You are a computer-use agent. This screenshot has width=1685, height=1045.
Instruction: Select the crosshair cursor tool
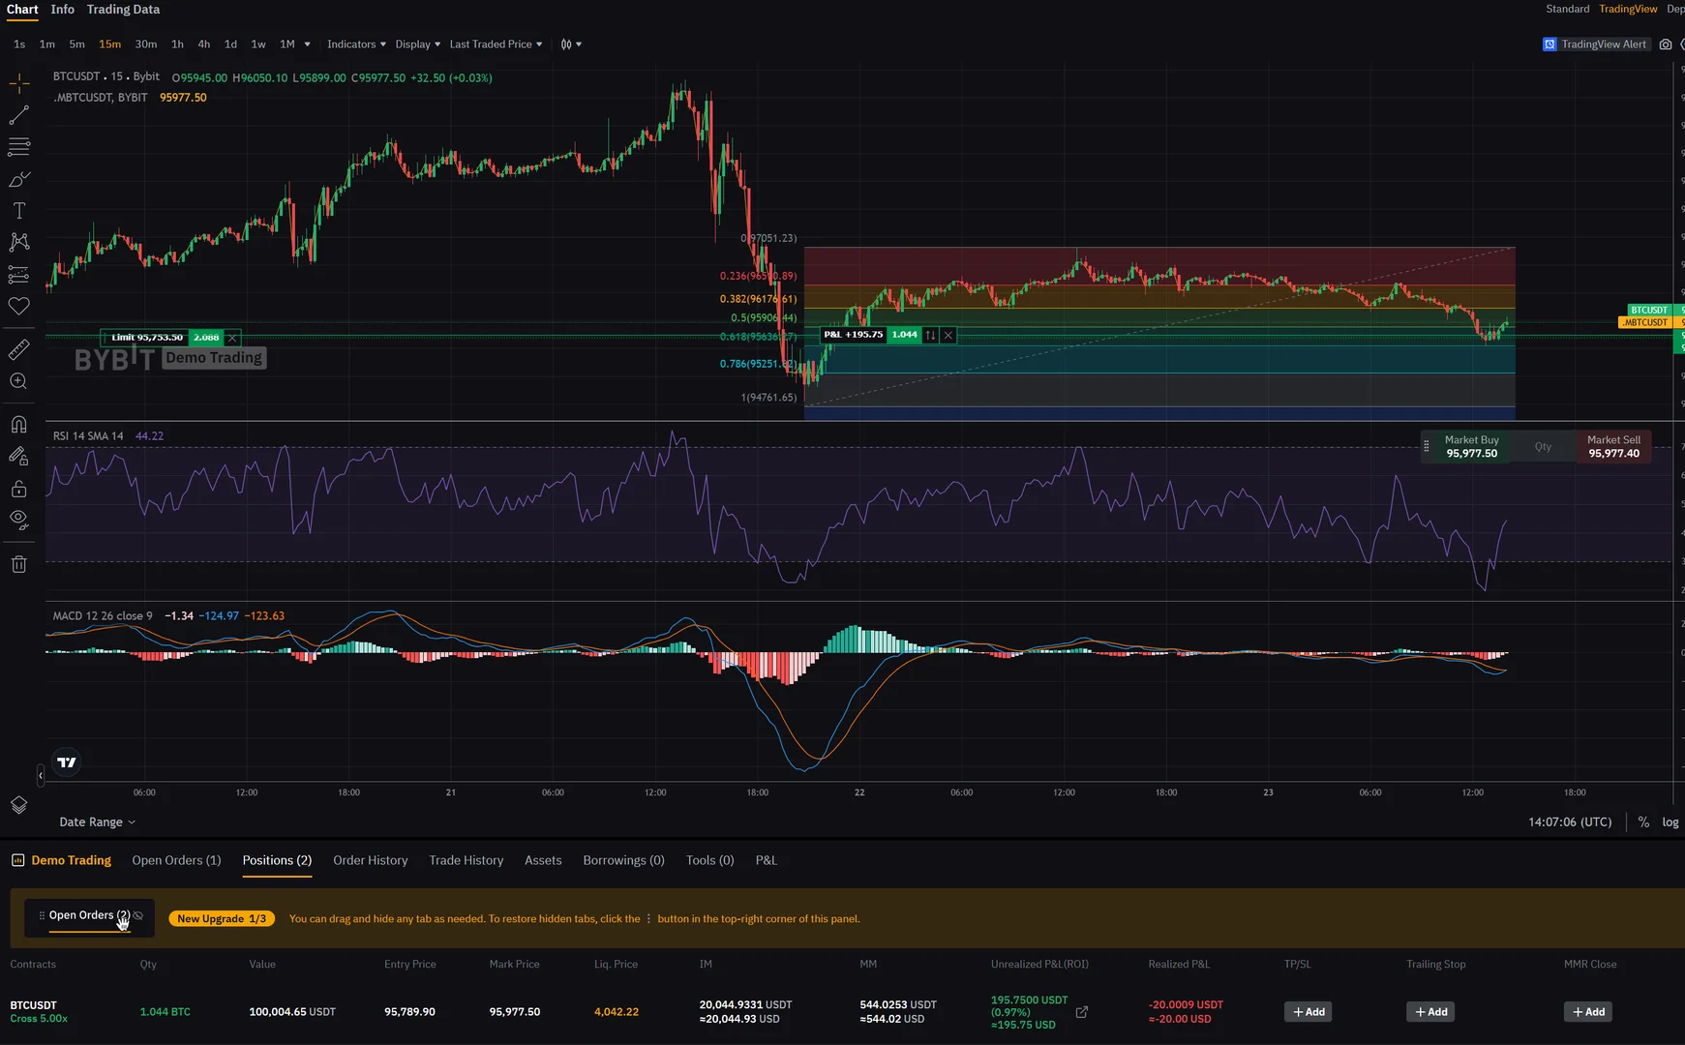pos(18,84)
